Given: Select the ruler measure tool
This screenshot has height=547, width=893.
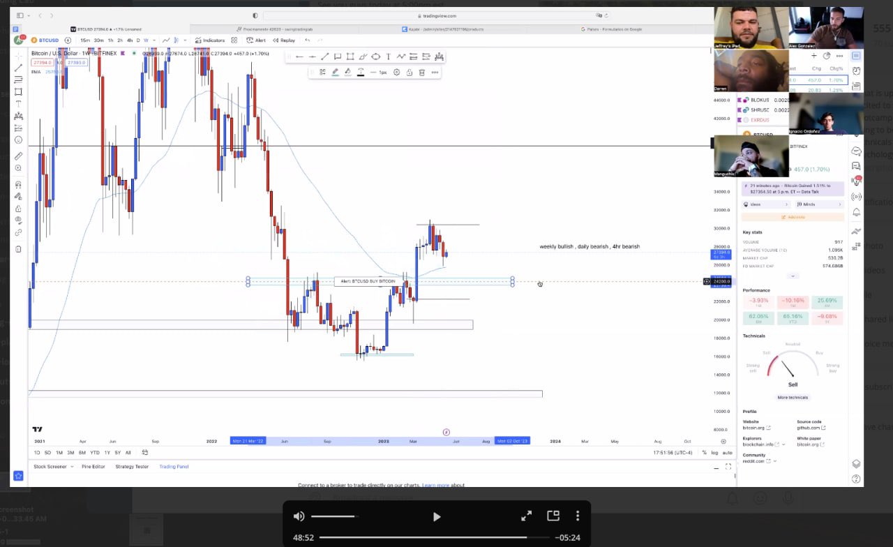Looking at the screenshot, I should [x=18, y=156].
